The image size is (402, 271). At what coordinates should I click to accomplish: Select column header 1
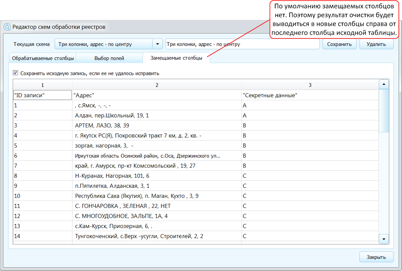[43, 85]
